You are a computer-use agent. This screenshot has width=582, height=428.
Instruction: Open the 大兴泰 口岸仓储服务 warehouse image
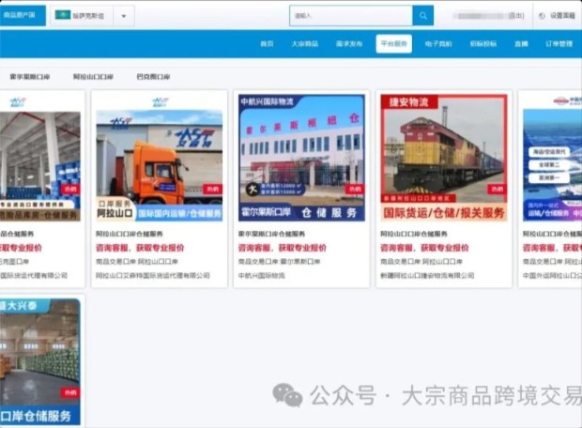(x=40, y=362)
